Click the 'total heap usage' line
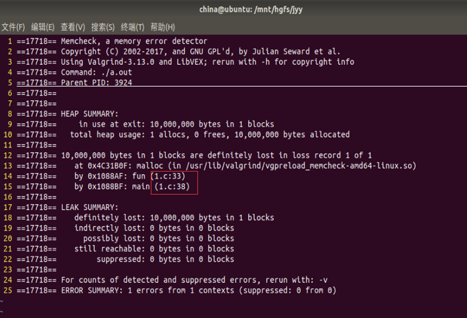Viewport: 467px width, 318px height. coord(209,134)
